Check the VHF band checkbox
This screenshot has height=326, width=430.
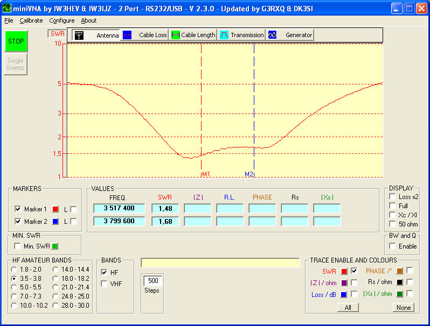105,284
